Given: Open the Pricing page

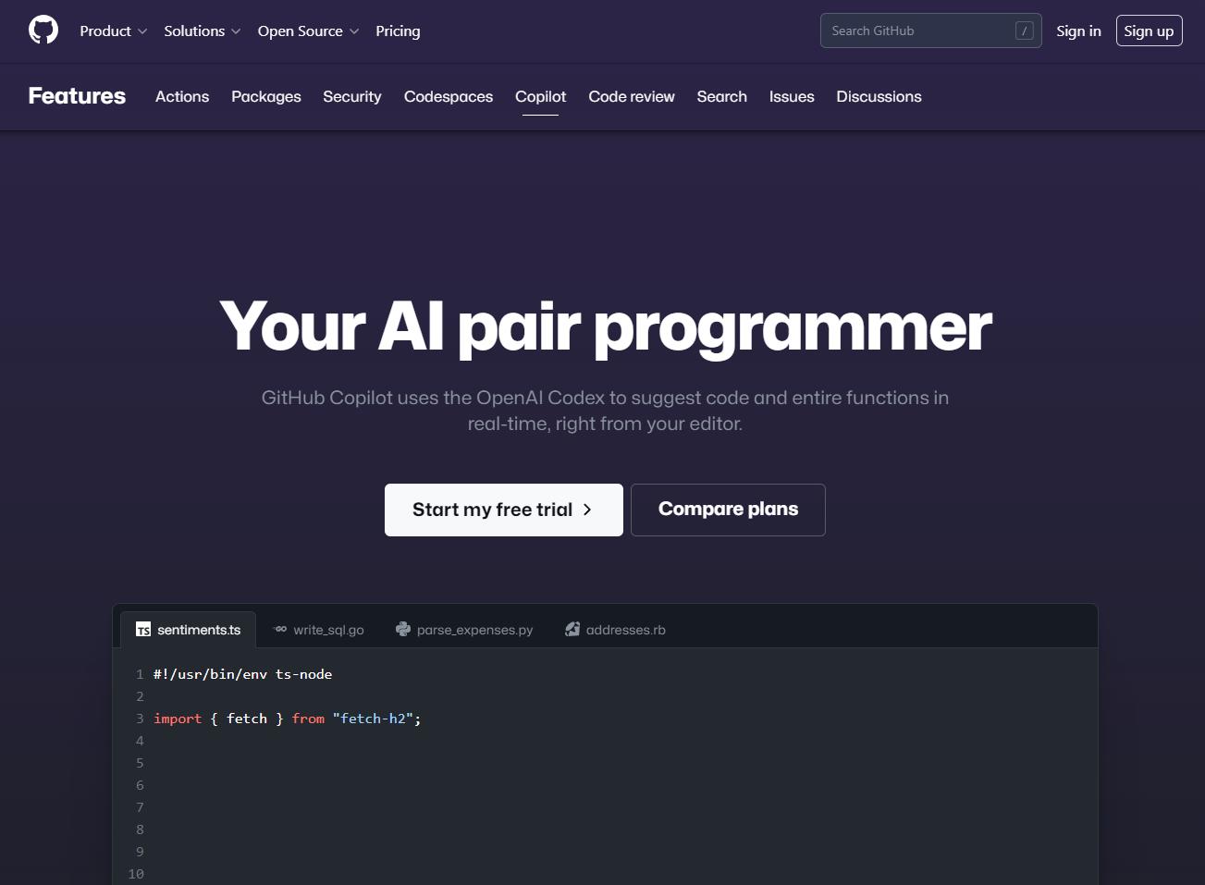Looking at the screenshot, I should pyautogui.click(x=398, y=31).
